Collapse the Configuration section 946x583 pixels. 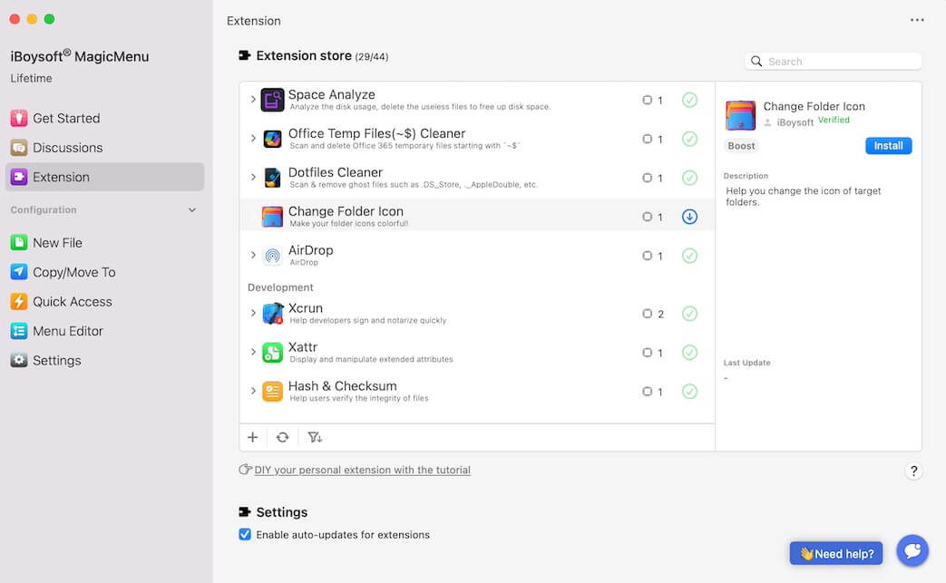(x=191, y=209)
